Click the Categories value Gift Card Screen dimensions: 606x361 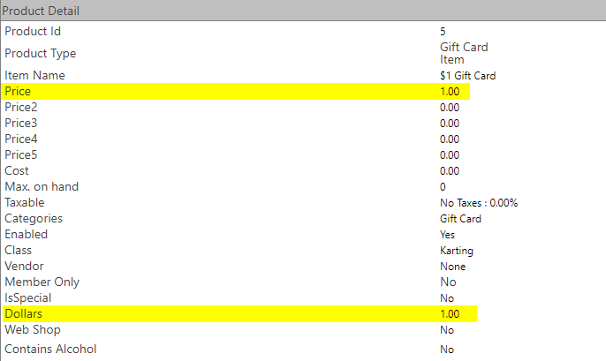(x=460, y=219)
